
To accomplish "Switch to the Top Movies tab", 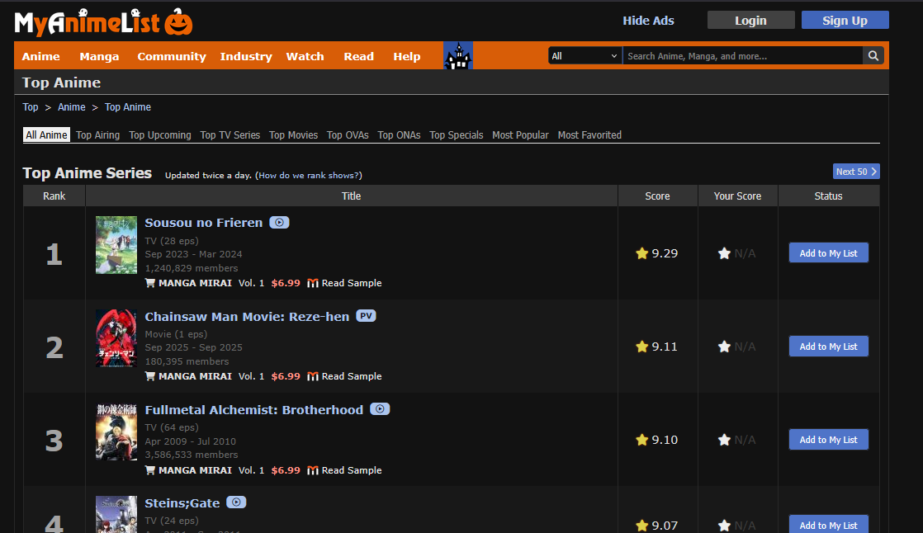I will pyautogui.click(x=293, y=134).
